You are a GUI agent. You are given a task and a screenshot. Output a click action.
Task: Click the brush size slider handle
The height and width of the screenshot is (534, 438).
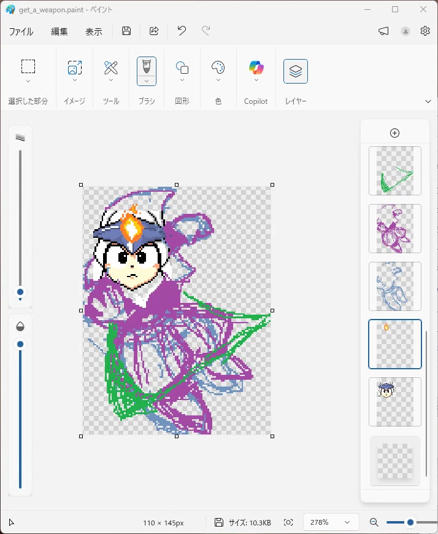20,292
